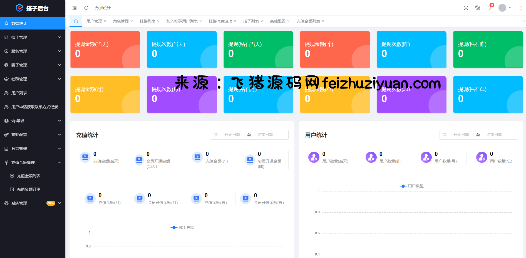Switch to the 基础配置 tab
The width and height of the screenshot is (526, 258).
pyautogui.click(x=277, y=21)
